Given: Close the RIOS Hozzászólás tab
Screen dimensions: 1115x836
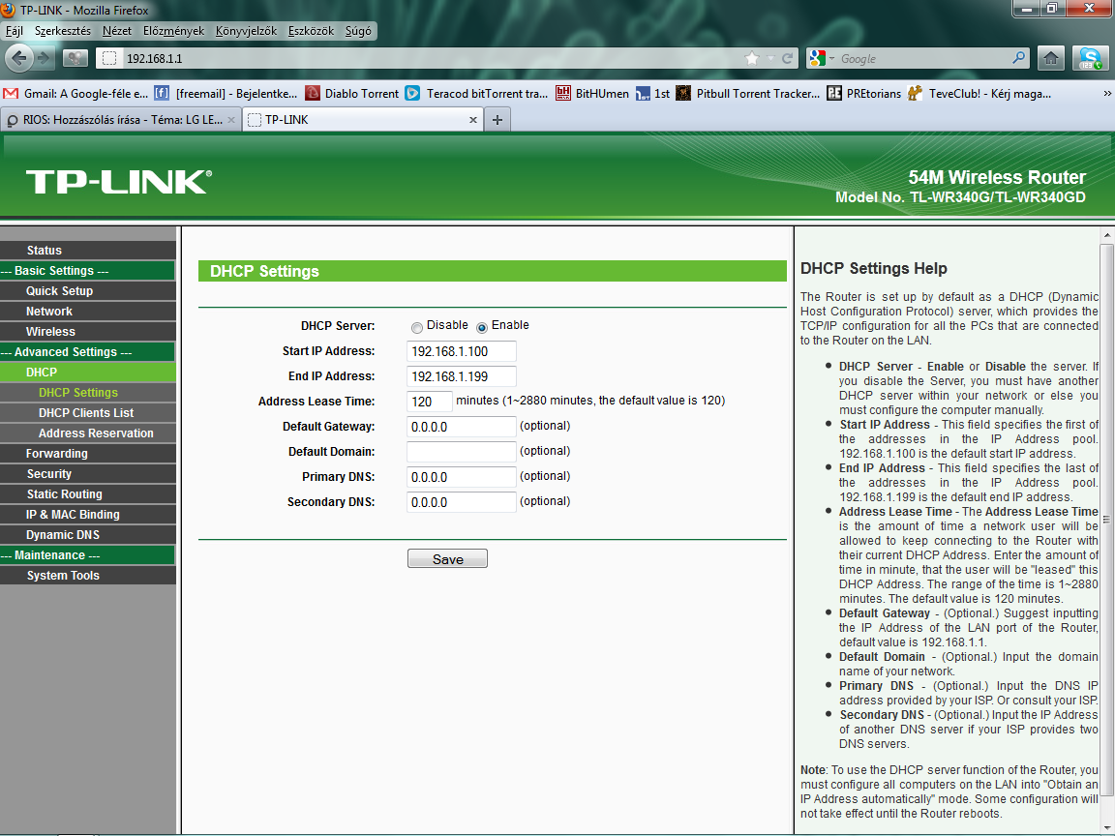Looking at the screenshot, I should point(231,119).
